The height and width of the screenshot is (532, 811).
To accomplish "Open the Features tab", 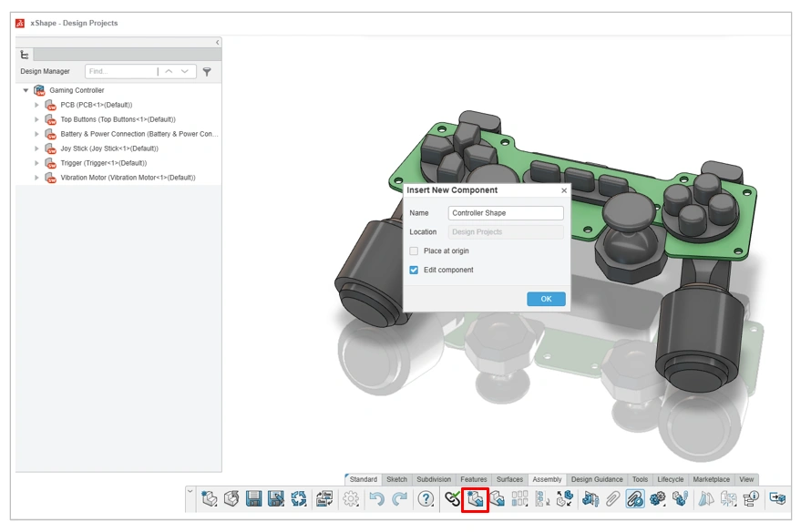I will point(473,479).
